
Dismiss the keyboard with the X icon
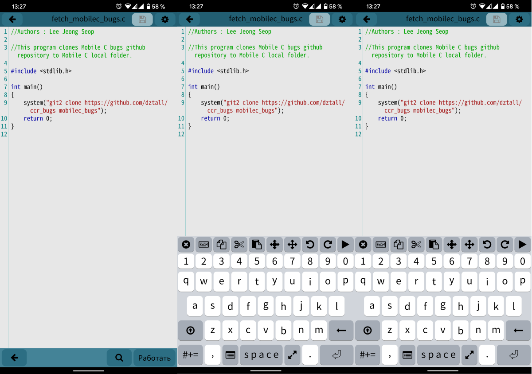pyautogui.click(x=186, y=244)
